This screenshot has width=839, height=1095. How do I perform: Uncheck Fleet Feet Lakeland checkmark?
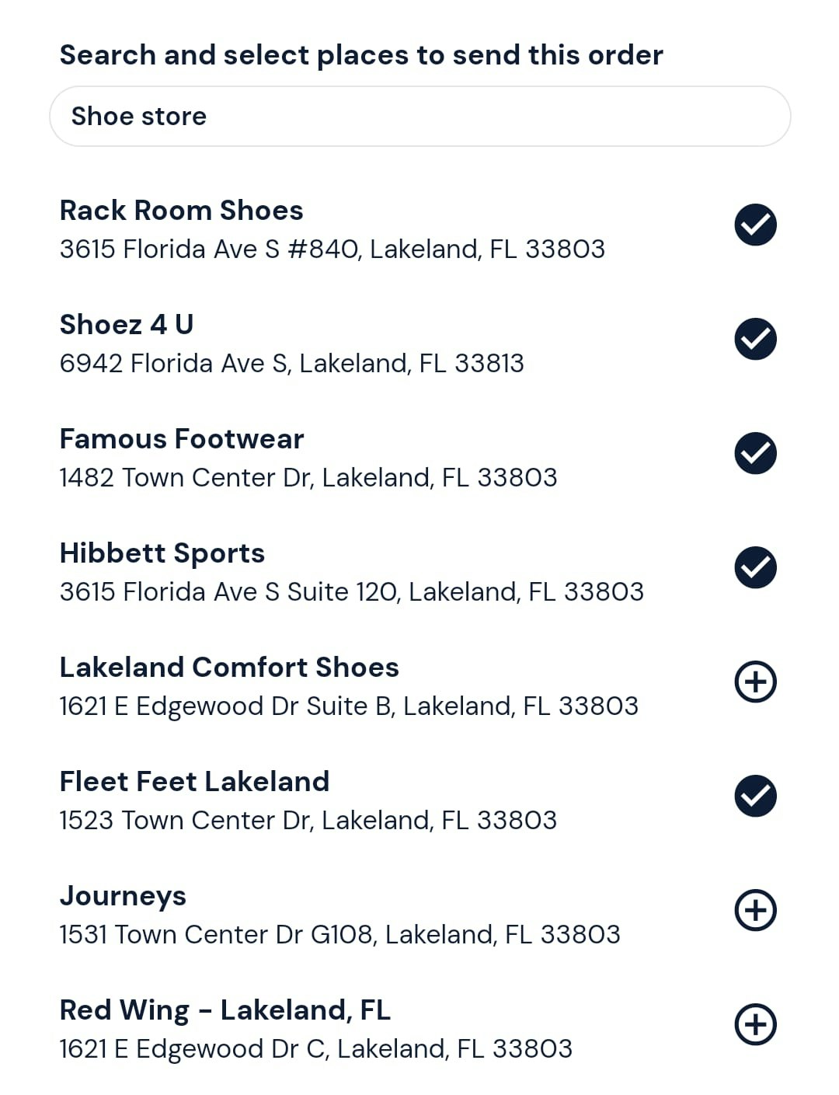click(x=755, y=796)
